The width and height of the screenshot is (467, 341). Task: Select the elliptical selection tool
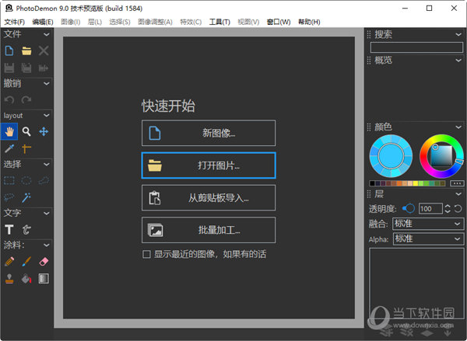(x=26, y=180)
